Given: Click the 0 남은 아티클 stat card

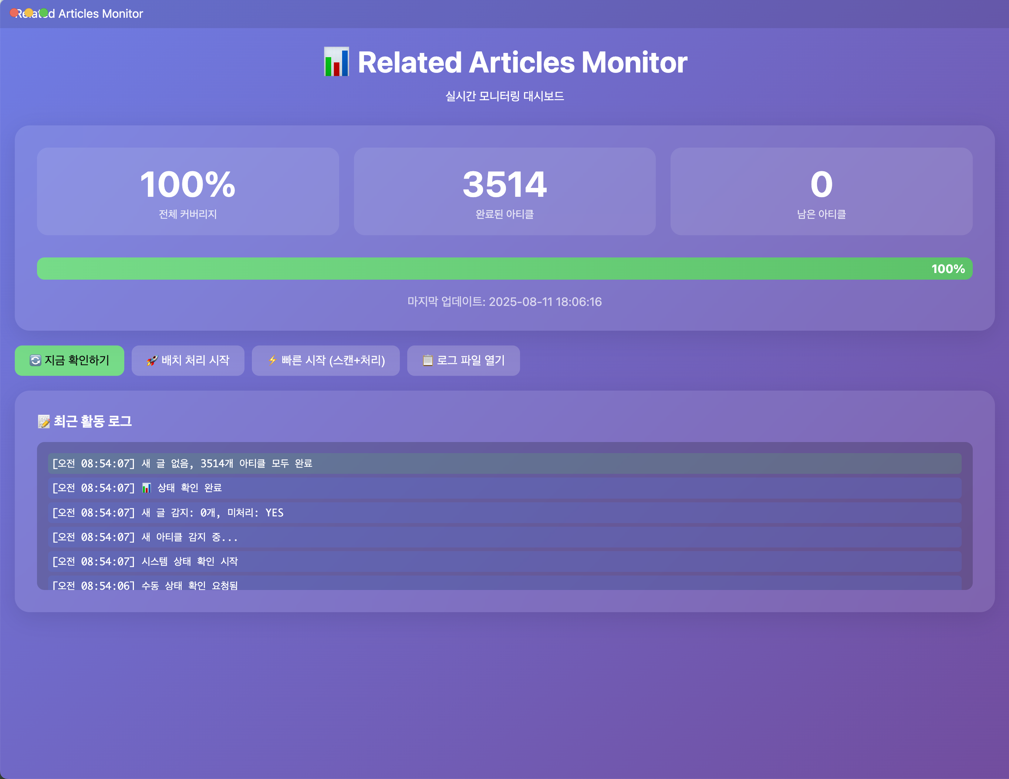Looking at the screenshot, I should pos(821,191).
